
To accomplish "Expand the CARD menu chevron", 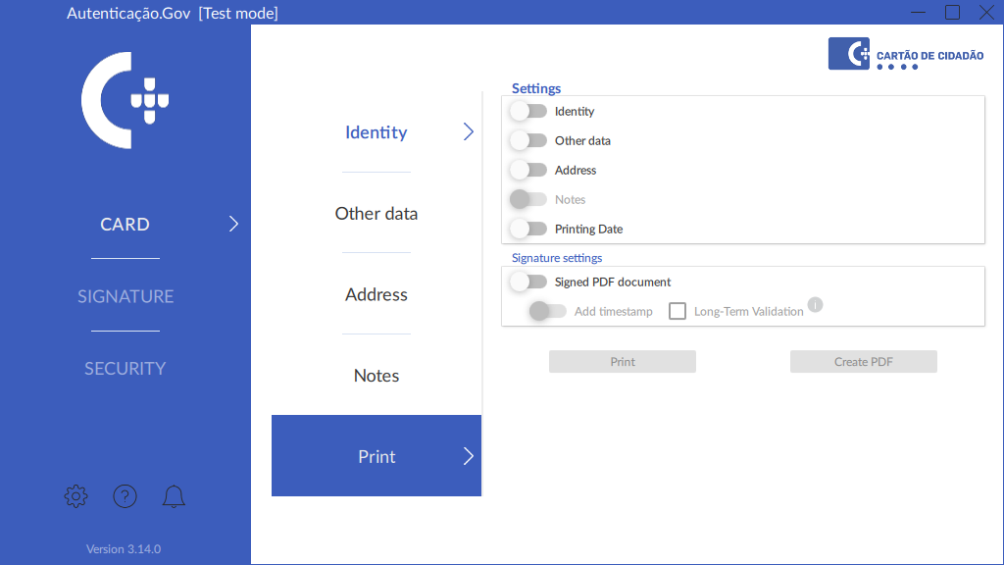I will (x=233, y=224).
